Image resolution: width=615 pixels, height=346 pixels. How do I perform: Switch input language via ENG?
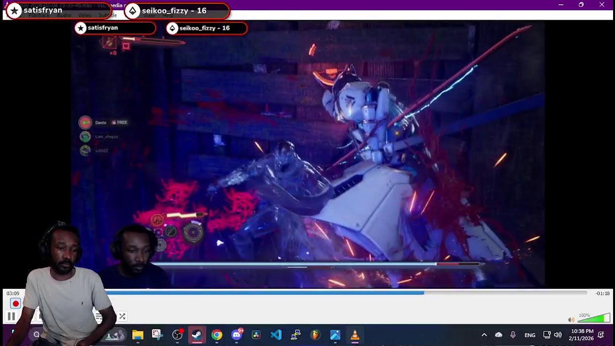(x=530, y=335)
